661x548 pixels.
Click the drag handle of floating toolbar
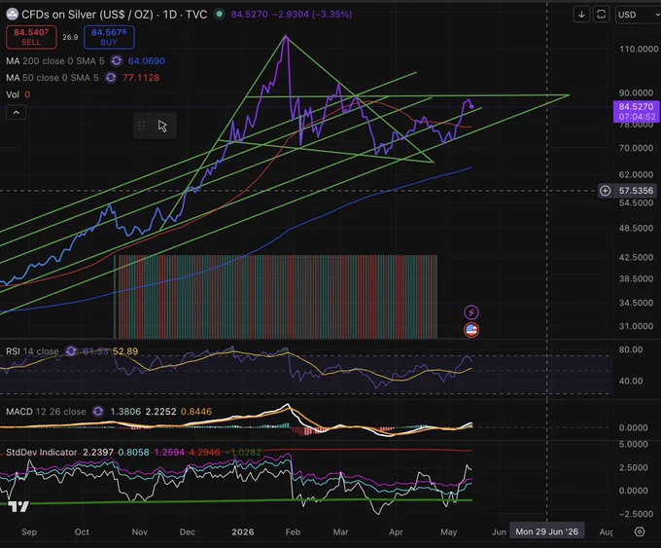(142, 126)
